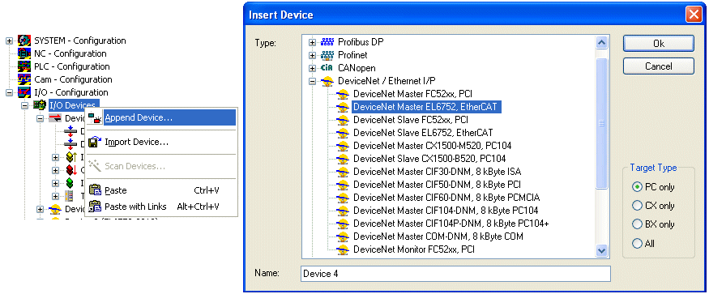Expand the SYSTEM - Configuration node
Image resolution: width=709 pixels, height=294 pixels.
(x=9, y=40)
